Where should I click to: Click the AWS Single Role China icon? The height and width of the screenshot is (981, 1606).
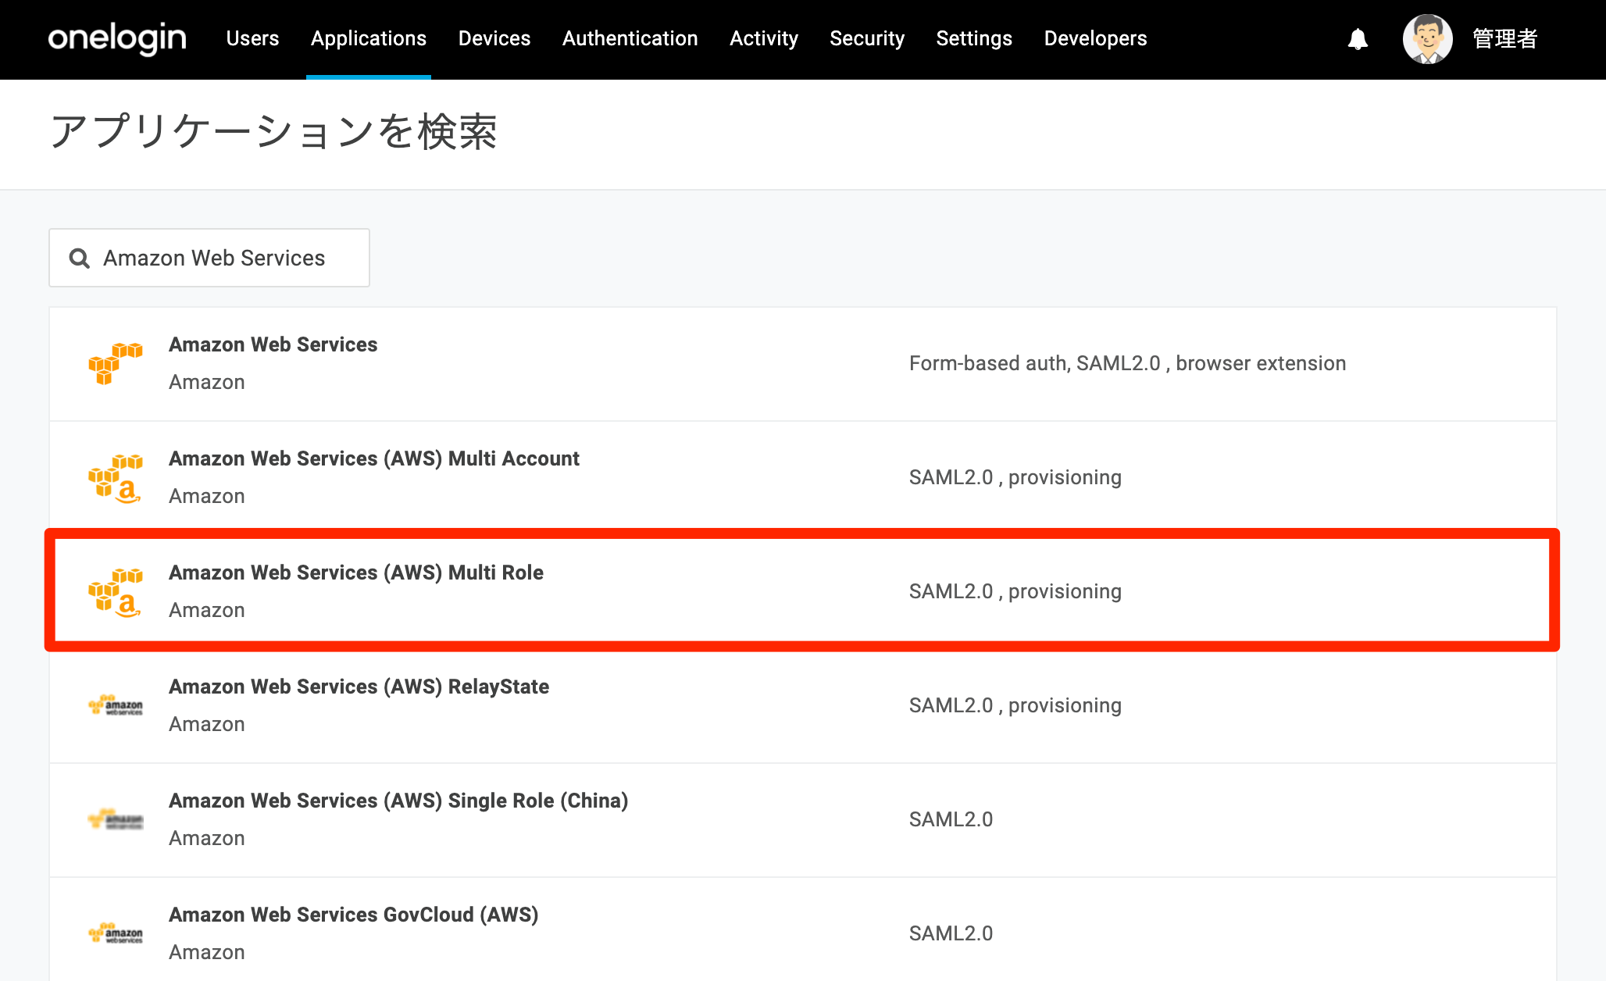[x=116, y=819]
